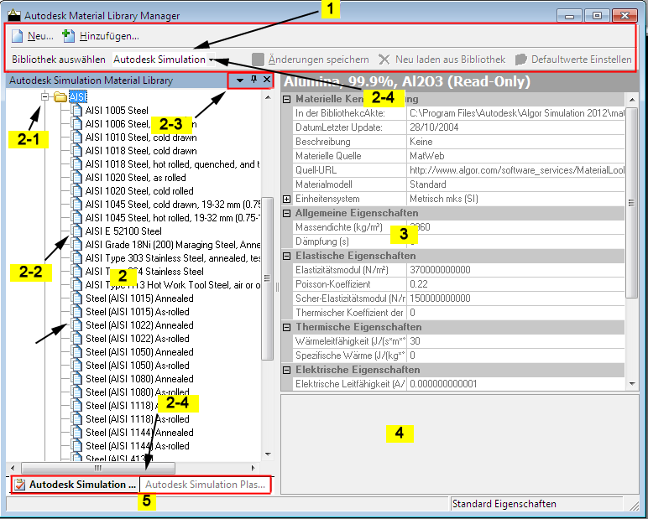
Task: Select Steel (AISI 1144) Annealed
Action: click(x=139, y=433)
